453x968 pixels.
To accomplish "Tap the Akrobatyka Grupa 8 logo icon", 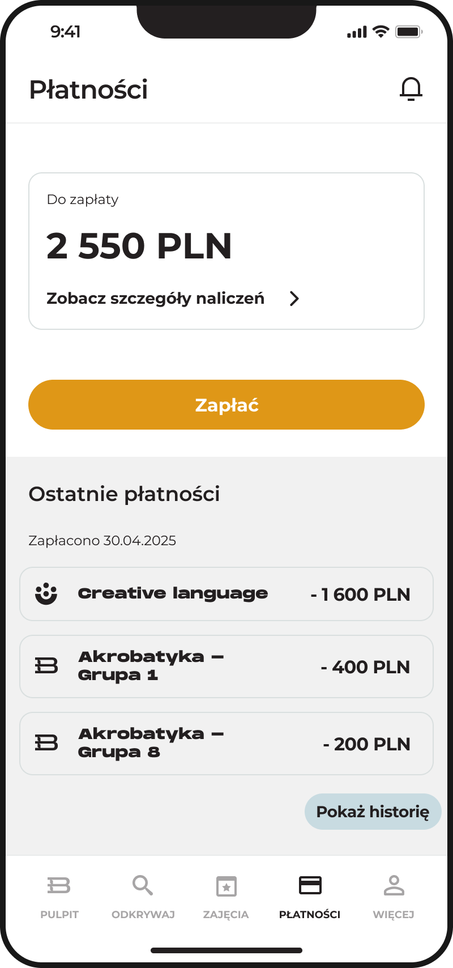I will 46,742.
